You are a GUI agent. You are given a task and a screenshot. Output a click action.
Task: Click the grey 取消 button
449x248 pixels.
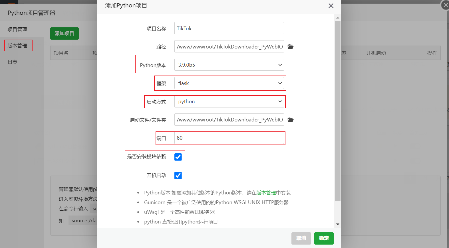[x=301, y=238]
